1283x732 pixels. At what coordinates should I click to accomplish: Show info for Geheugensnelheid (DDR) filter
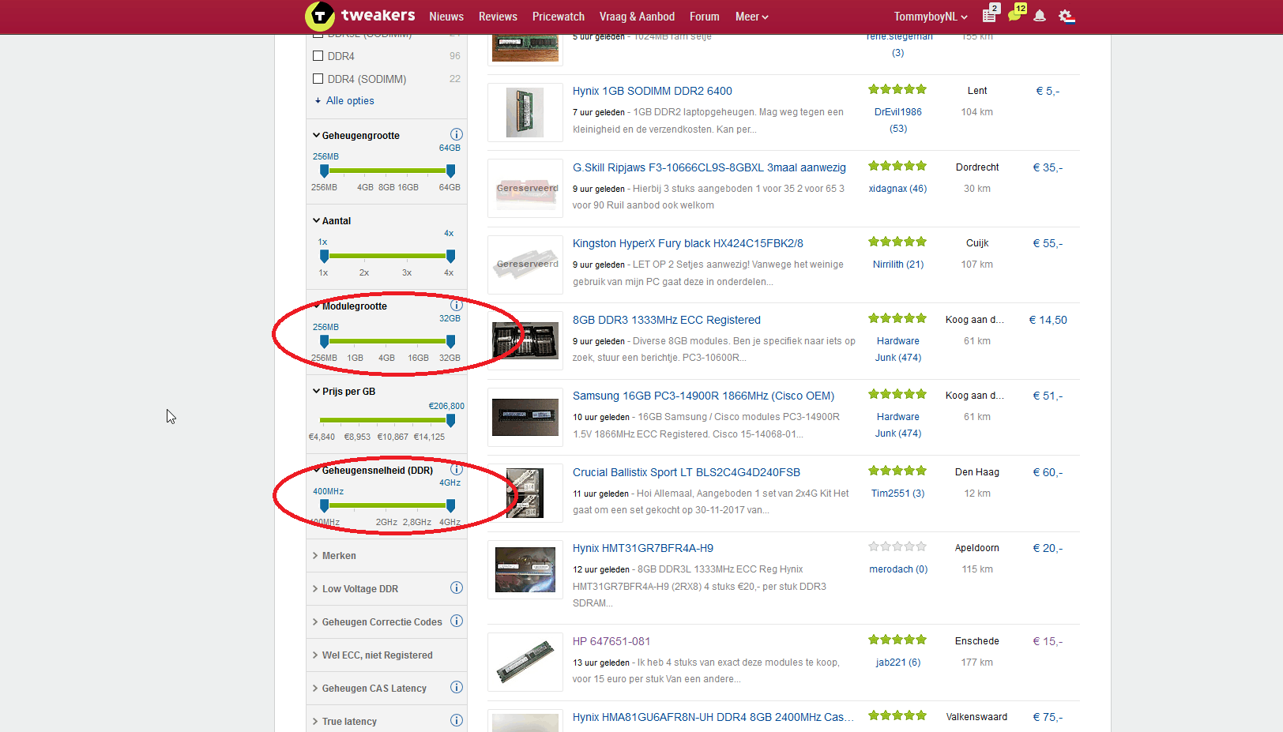pos(457,469)
